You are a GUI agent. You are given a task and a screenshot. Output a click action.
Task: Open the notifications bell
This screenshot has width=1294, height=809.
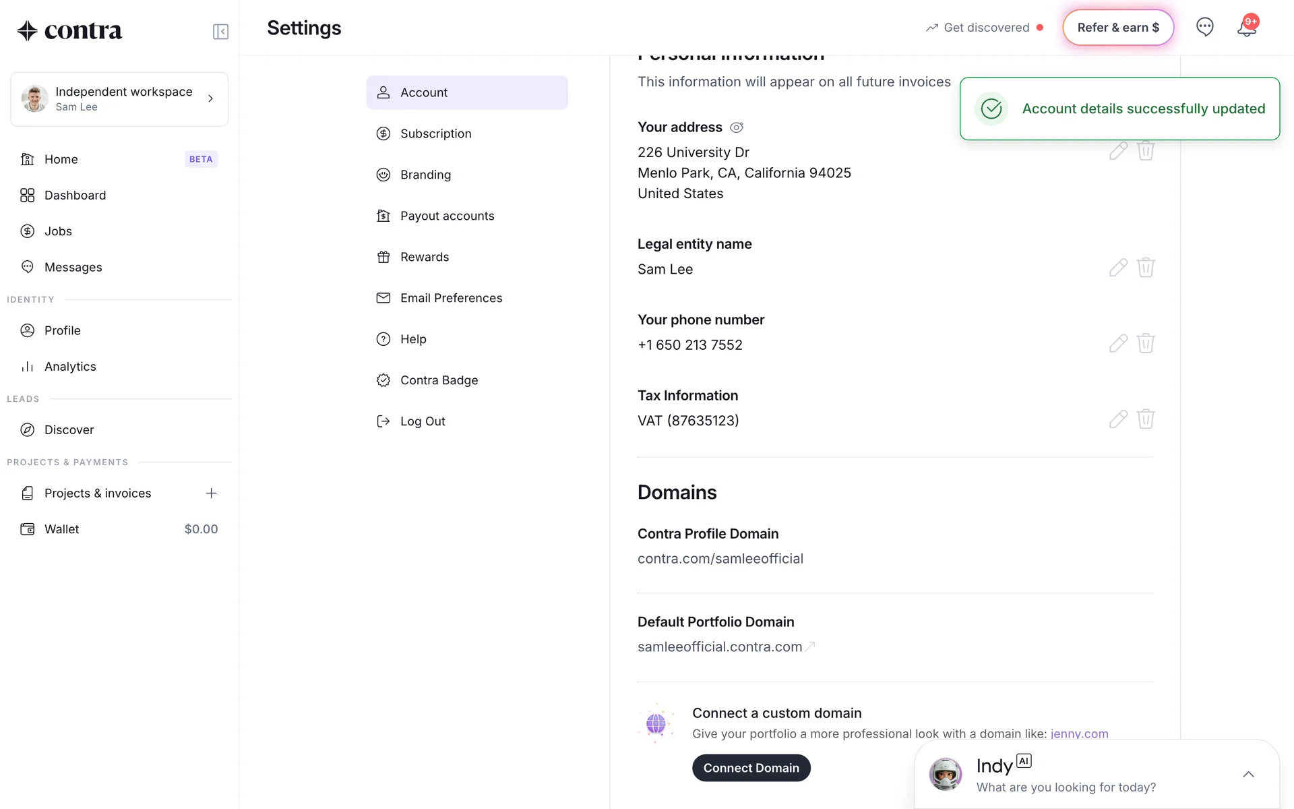tap(1246, 28)
